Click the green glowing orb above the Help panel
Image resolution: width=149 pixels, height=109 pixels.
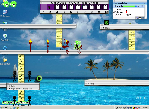[x=106, y=23]
